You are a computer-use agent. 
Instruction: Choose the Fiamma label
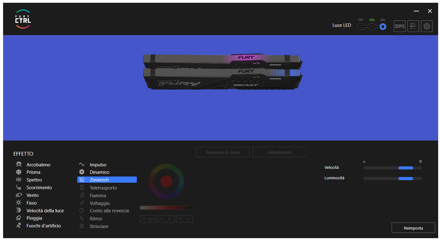point(98,196)
